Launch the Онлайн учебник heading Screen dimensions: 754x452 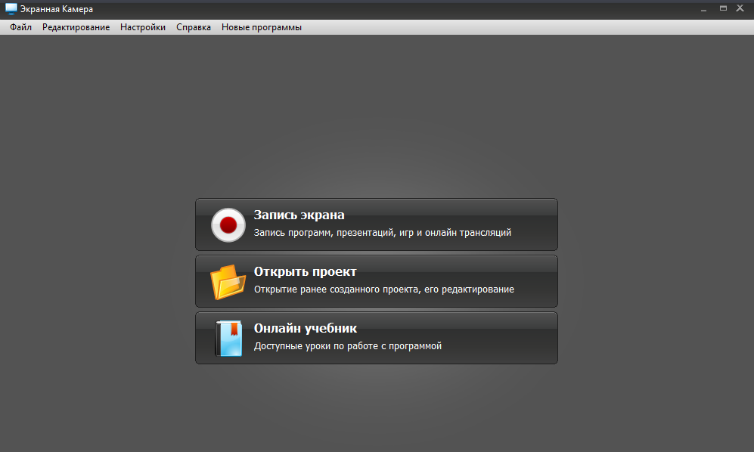305,328
